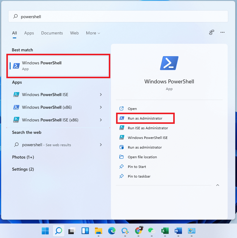Click Open file location
237x238 pixels.
pyautogui.click(x=142, y=157)
